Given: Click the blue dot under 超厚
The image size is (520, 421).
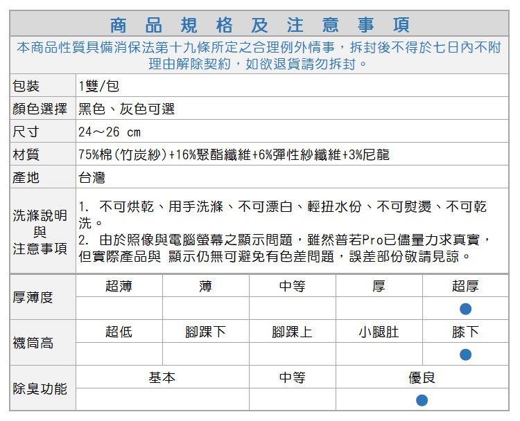Looking at the screenshot, I should click(465, 308).
